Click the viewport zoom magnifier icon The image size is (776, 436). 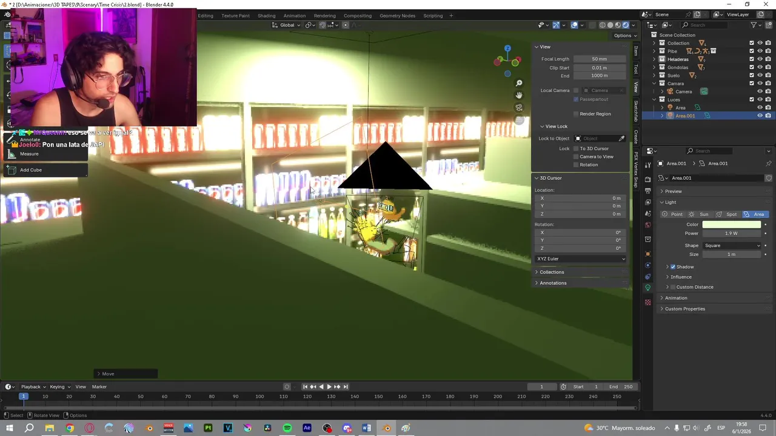coord(519,83)
